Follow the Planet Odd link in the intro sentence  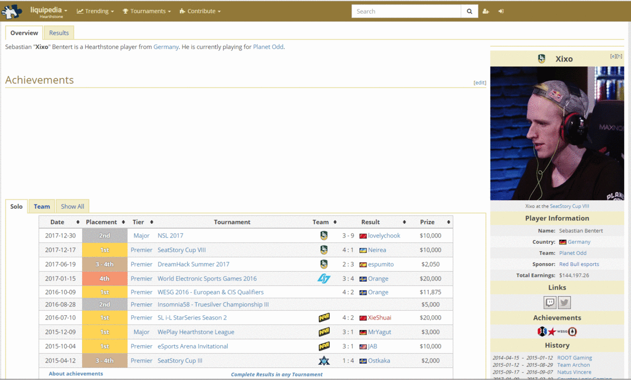pos(268,47)
